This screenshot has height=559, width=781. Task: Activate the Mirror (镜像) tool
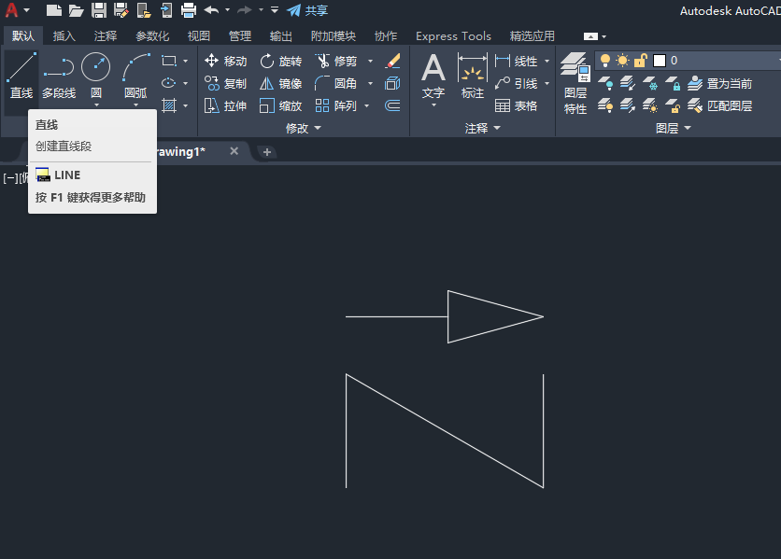(x=280, y=84)
